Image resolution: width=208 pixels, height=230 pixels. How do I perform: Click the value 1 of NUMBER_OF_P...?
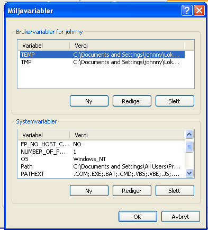click(75, 152)
